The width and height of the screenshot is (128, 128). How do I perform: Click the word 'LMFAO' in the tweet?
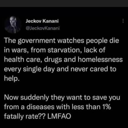[x=59, y=116]
